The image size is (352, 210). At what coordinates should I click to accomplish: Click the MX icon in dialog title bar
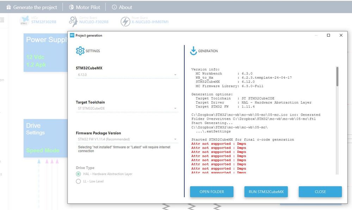click(x=72, y=35)
